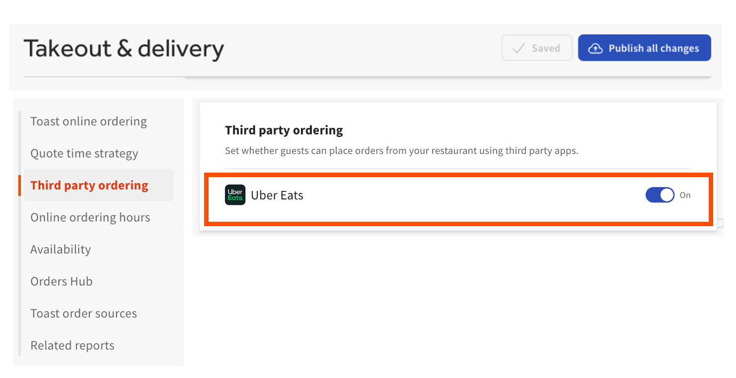View Related reports
The image size is (736, 378).
coord(72,345)
